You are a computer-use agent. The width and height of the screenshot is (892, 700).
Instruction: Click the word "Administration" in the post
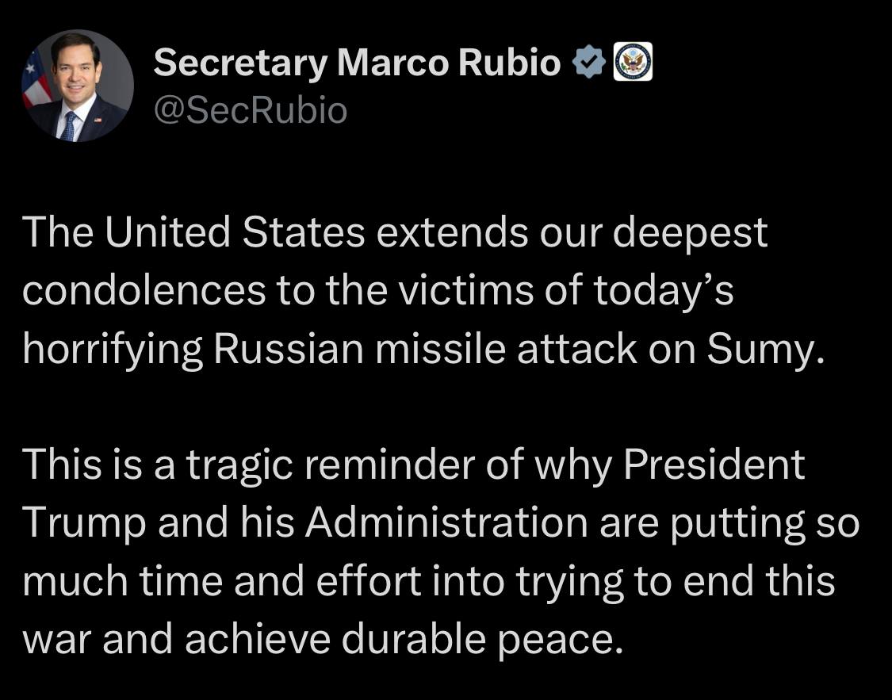point(446,523)
